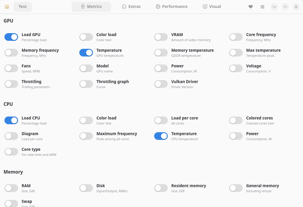303x207 pixels.
Task: Switch to the Metrics tab
Action: click(91, 7)
